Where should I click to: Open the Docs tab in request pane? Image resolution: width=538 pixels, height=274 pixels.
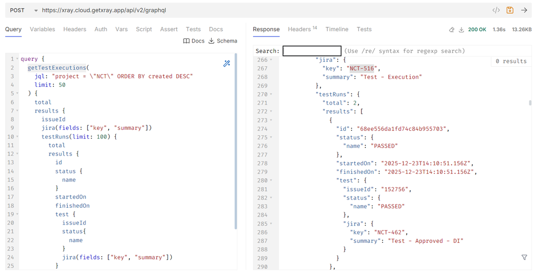pyautogui.click(x=216, y=30)
